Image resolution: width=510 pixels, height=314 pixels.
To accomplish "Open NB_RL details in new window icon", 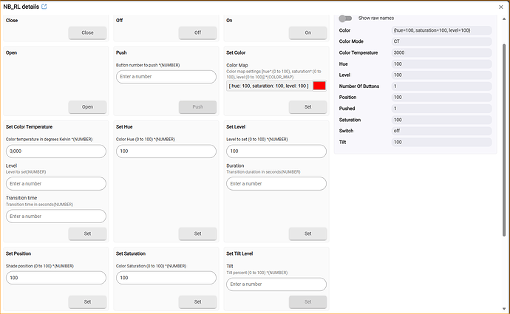I will pyautogui.click(x=44, y=7).
